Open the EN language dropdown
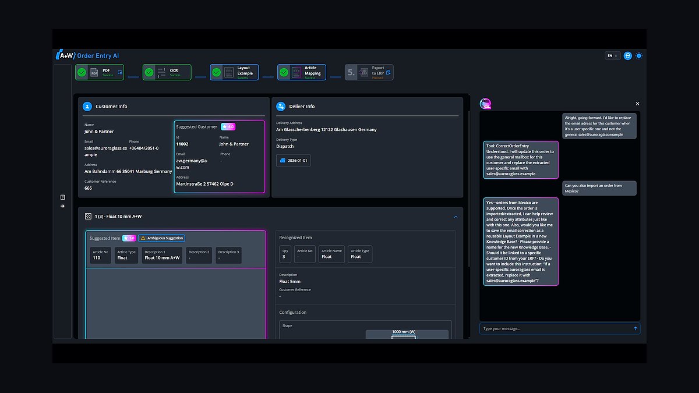 (612, 56)
